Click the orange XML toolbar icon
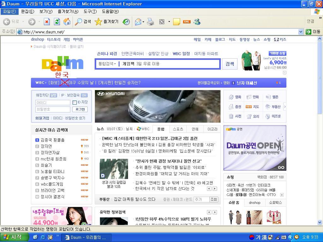The height and width of the screenshot is (242, 323). pos(187,22)
